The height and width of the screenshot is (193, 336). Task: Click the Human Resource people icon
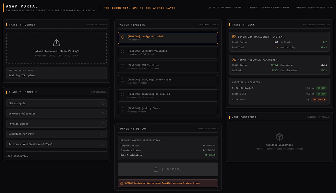(234, 60)
